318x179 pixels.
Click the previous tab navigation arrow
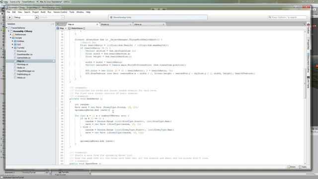tap(58, 24)
